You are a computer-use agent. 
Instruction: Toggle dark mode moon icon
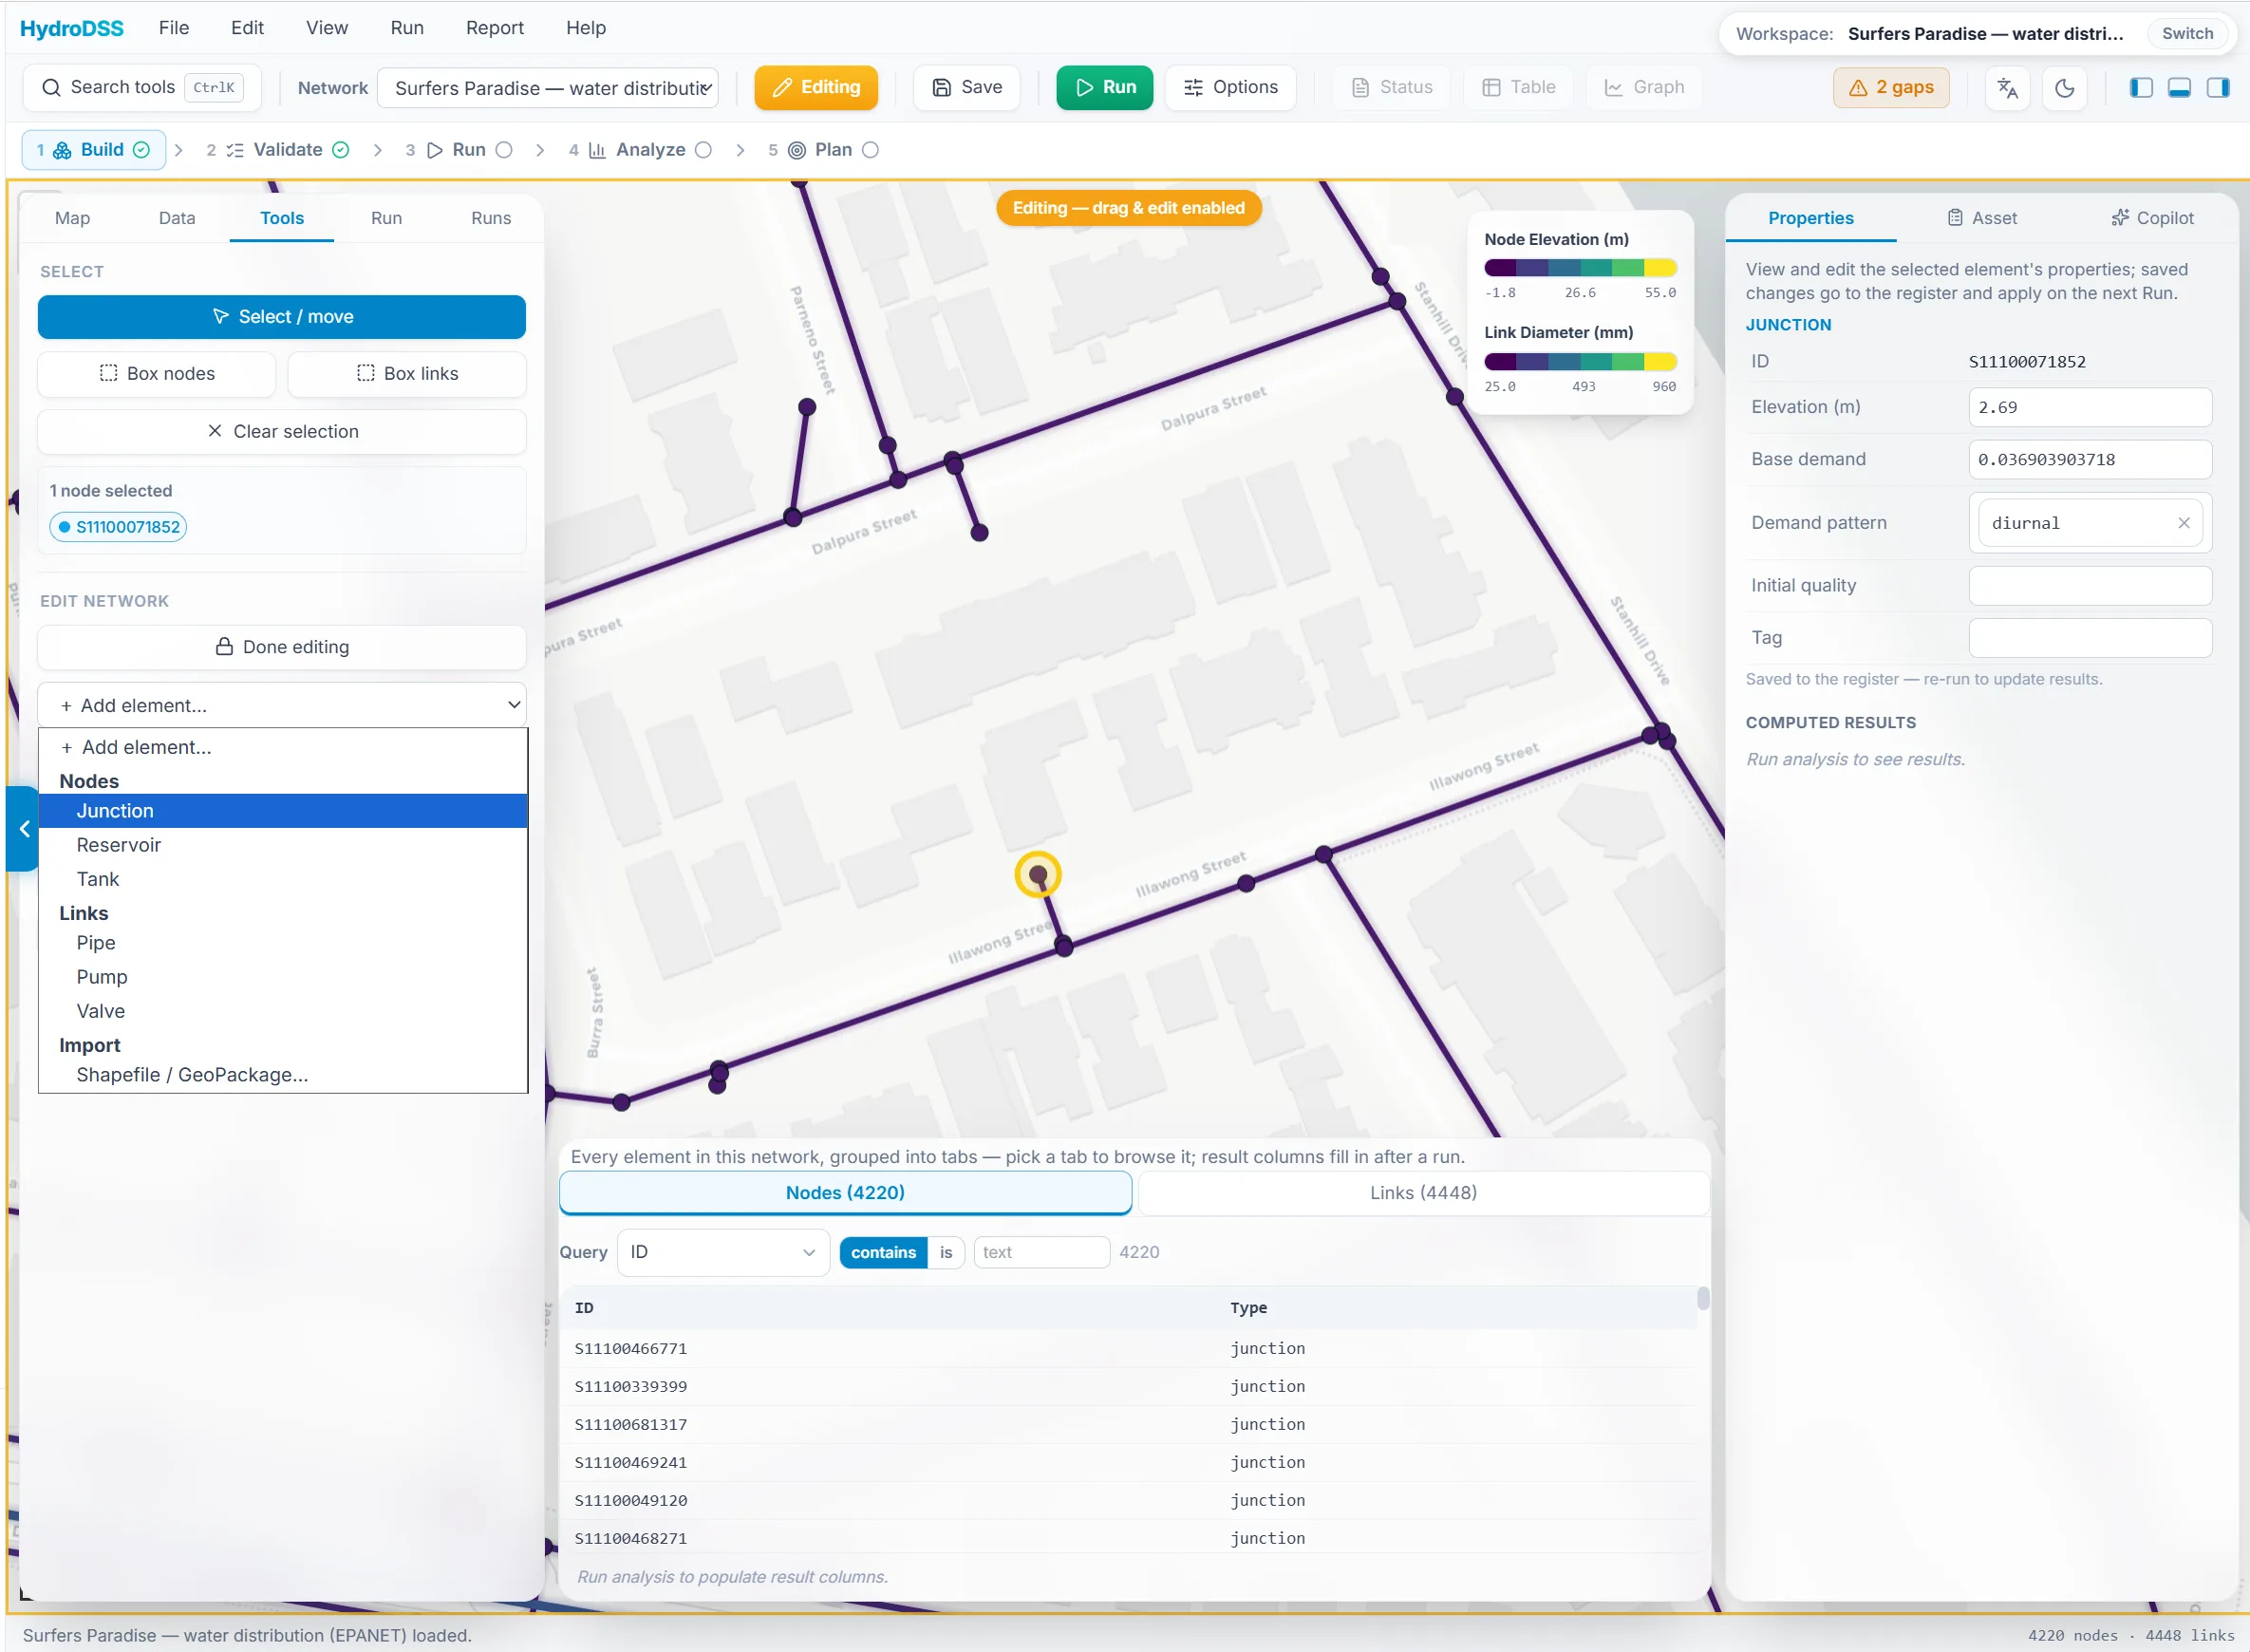[x=2064, y=88]
